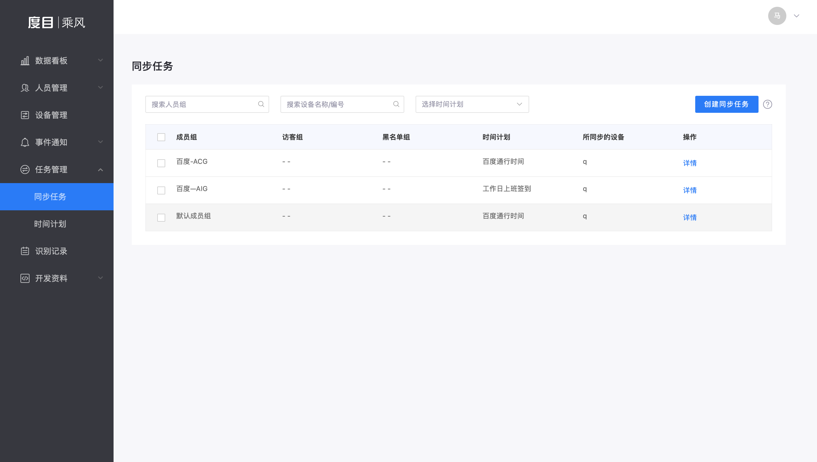Check the box for 百度—AIG row
Screen dimensions: 817x462
pos(161,190)
